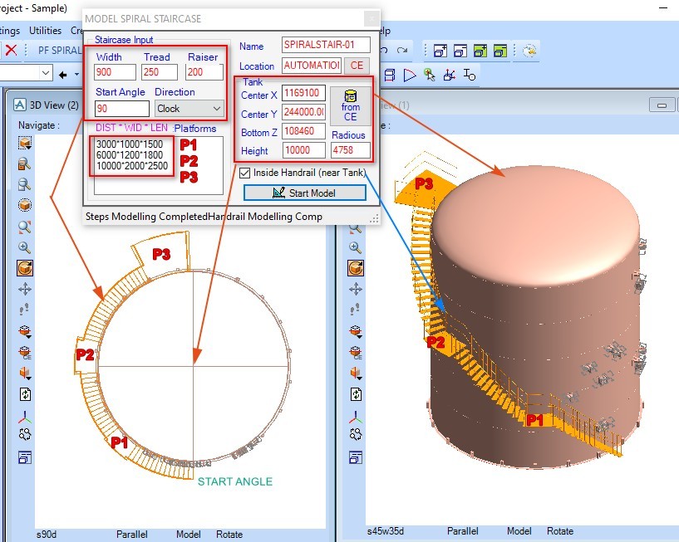Click the Start Angle field showing 90
Screen dimensions: 679x542
point(121,109)
